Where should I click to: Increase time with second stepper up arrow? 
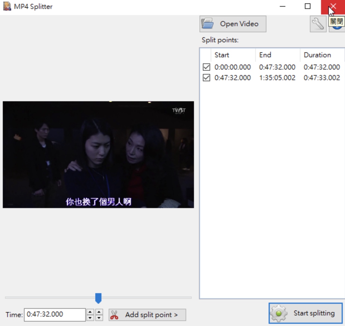click(x=99, y=312)
